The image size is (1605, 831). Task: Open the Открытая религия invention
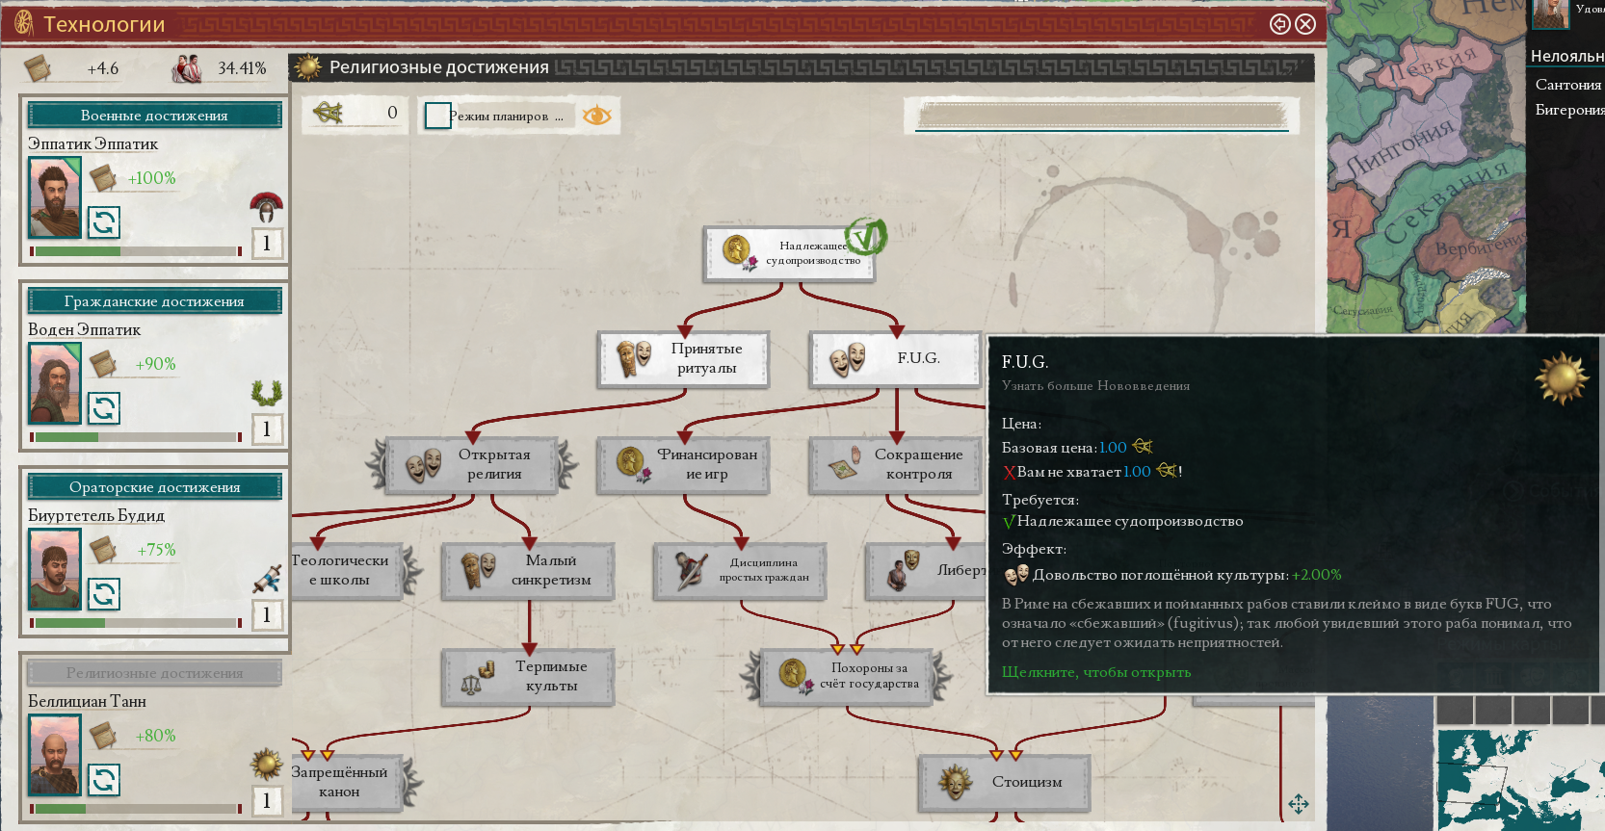(x=471, y=465)
